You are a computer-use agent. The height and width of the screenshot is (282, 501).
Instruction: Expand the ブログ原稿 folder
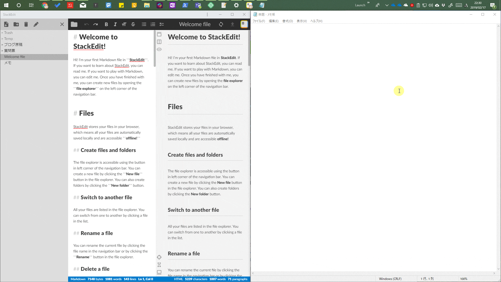[x=13, y=45]
